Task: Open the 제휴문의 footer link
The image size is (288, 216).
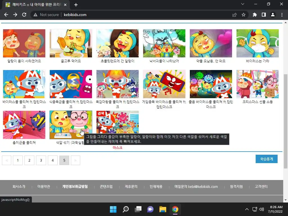Action: coord(131,187)
